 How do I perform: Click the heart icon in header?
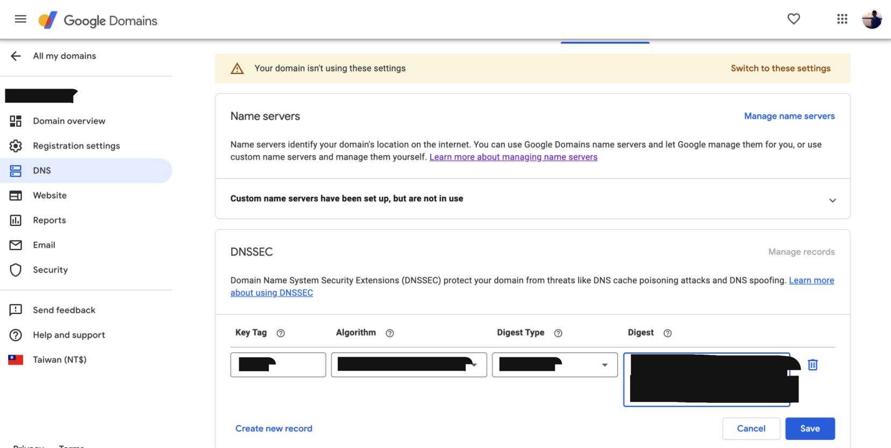[794, 19]
